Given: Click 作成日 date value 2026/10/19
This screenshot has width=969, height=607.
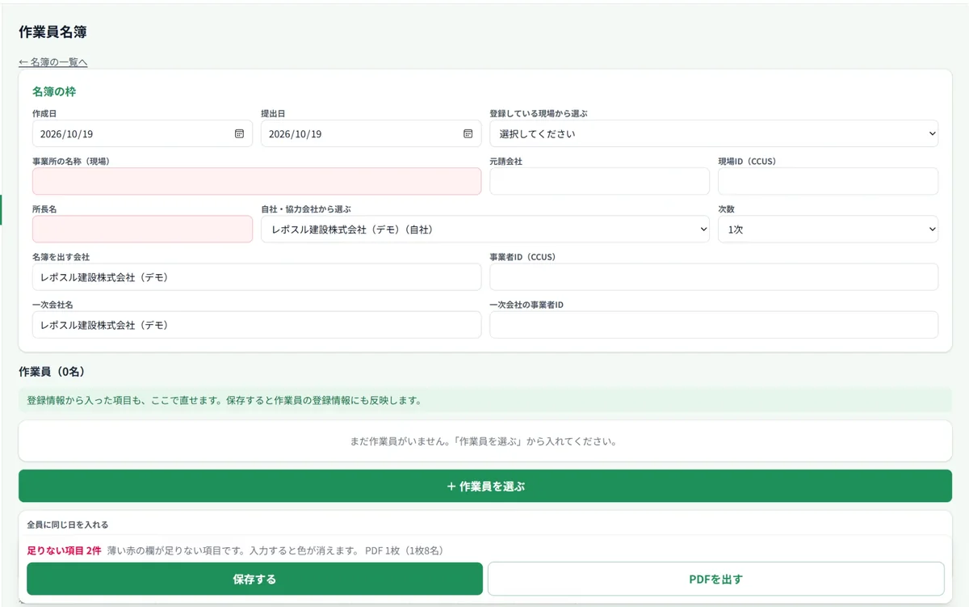Looking at the screenshot, I should click(x=66, y=134).
